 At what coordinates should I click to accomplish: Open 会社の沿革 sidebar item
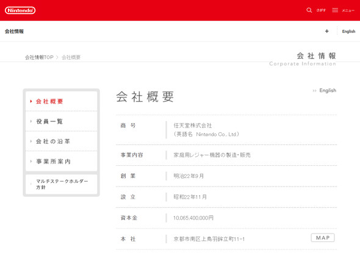pos(61,141)
